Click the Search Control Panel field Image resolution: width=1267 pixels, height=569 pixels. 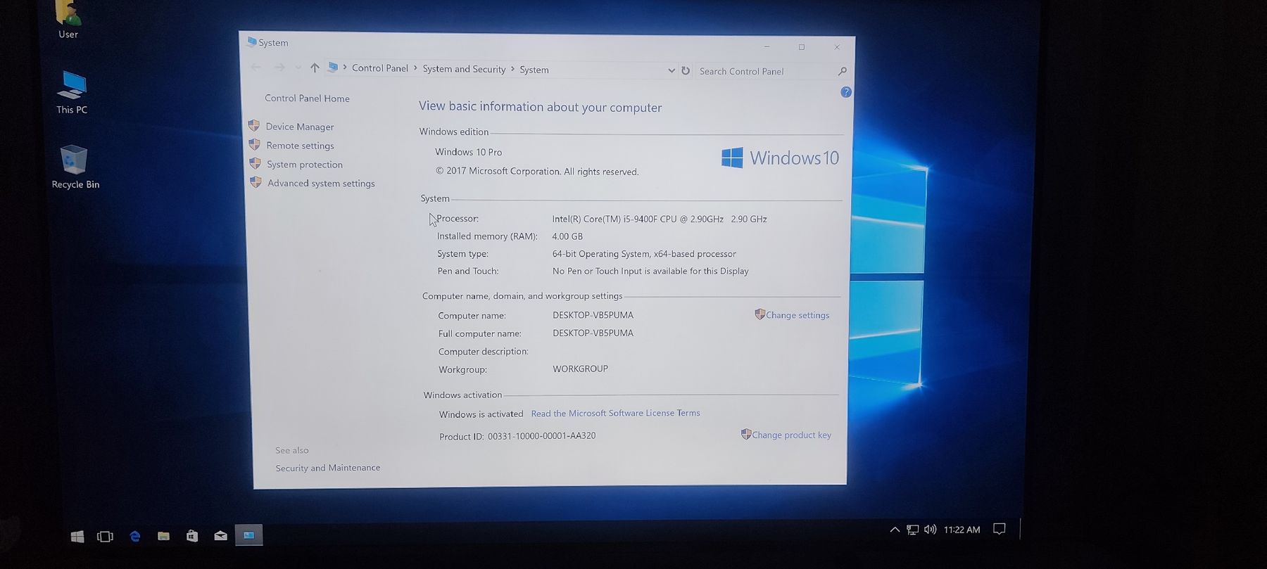point(765,71)
